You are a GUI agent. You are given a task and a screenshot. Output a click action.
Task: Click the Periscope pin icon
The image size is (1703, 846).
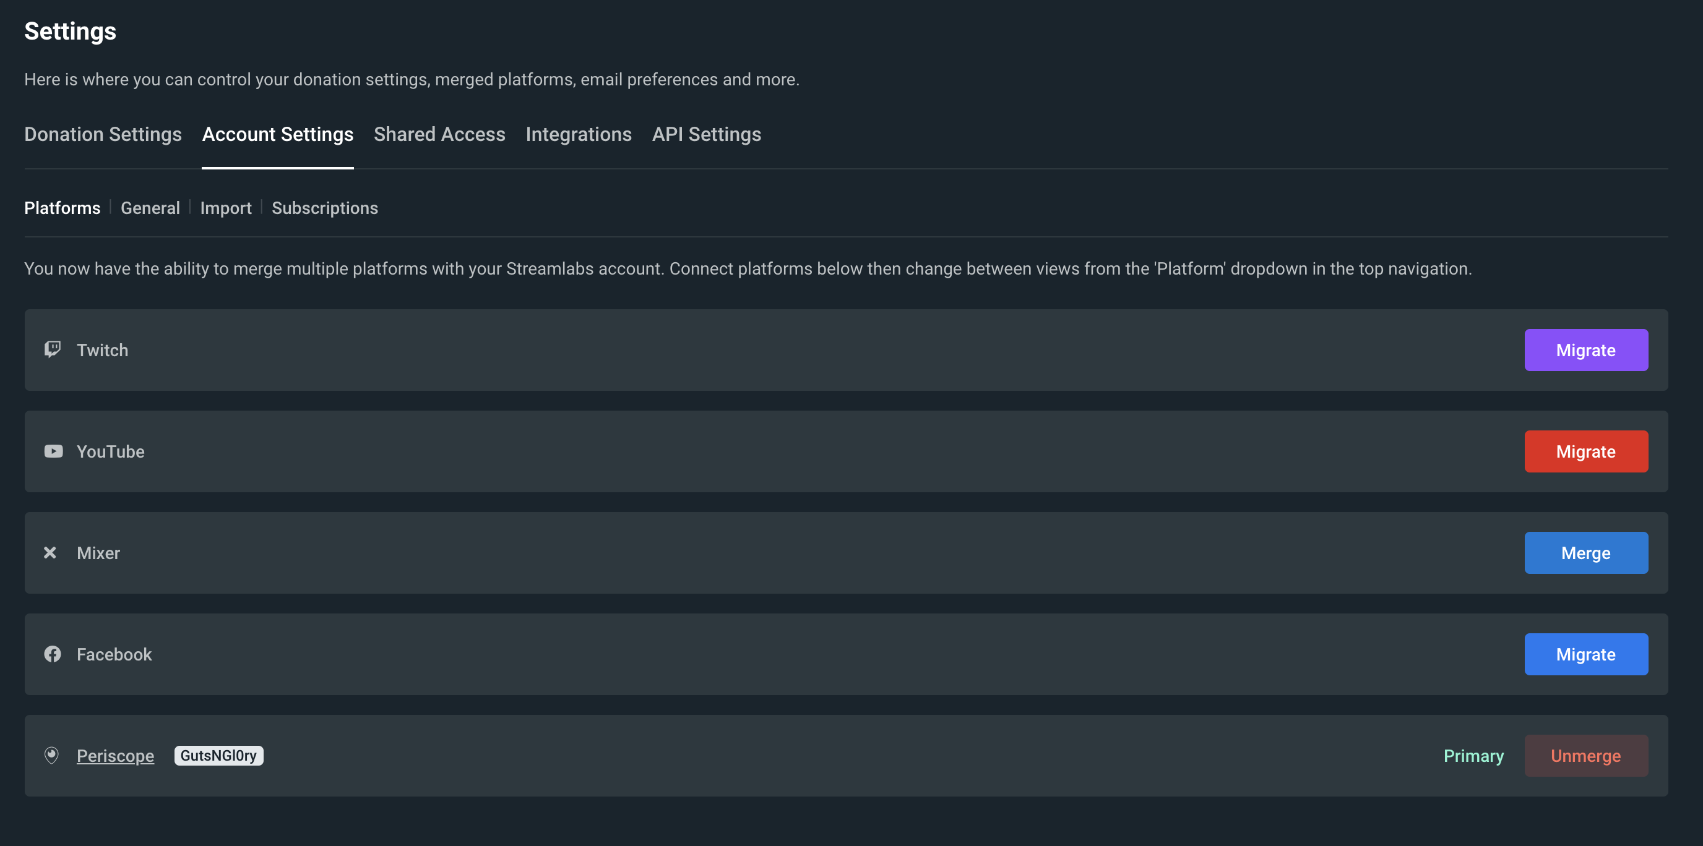(51, 755)
